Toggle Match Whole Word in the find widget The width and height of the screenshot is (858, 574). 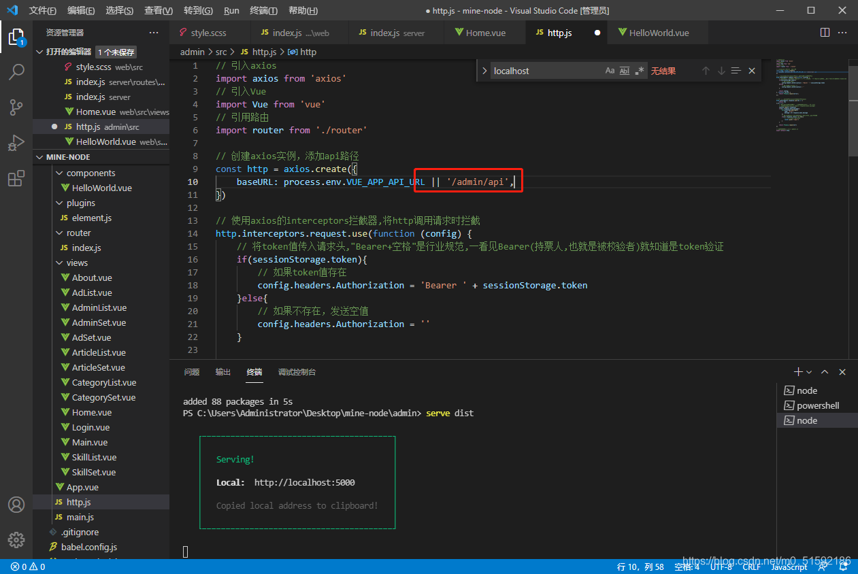coord(625,71)
